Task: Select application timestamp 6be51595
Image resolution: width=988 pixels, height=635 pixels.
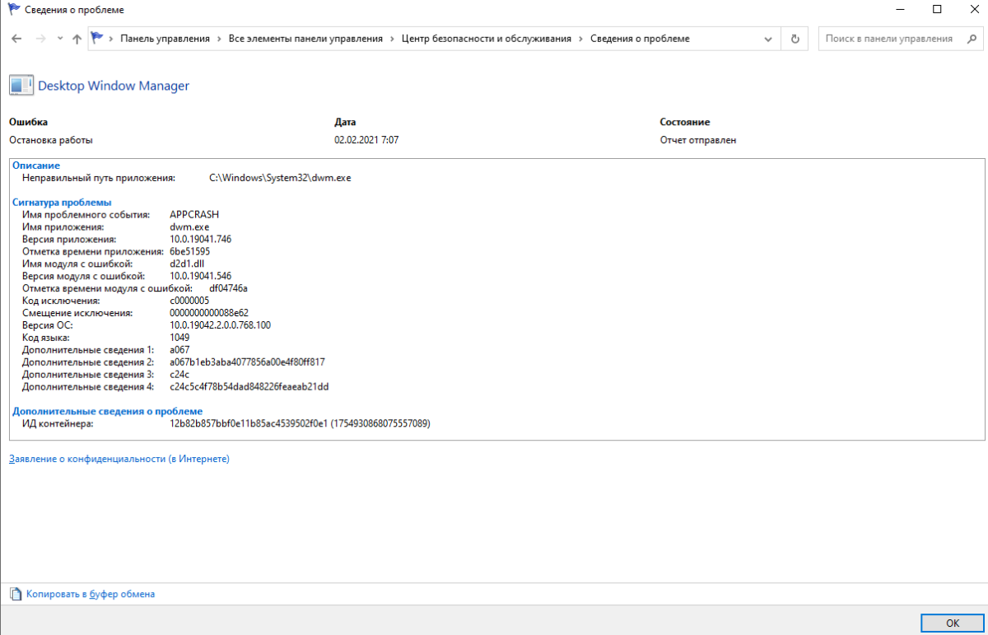Action: 190,251
